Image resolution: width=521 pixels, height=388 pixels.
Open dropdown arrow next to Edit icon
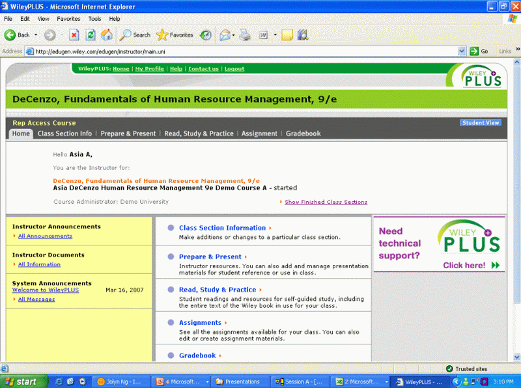coord(275,35)
